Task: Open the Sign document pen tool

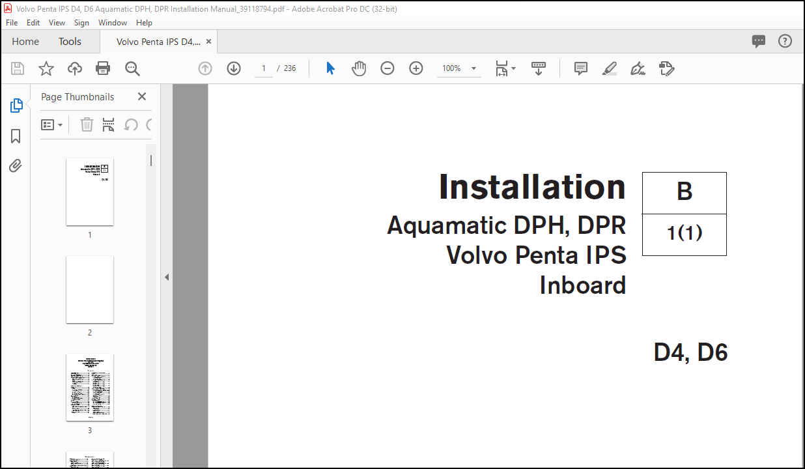Action: tap(638, 68)
